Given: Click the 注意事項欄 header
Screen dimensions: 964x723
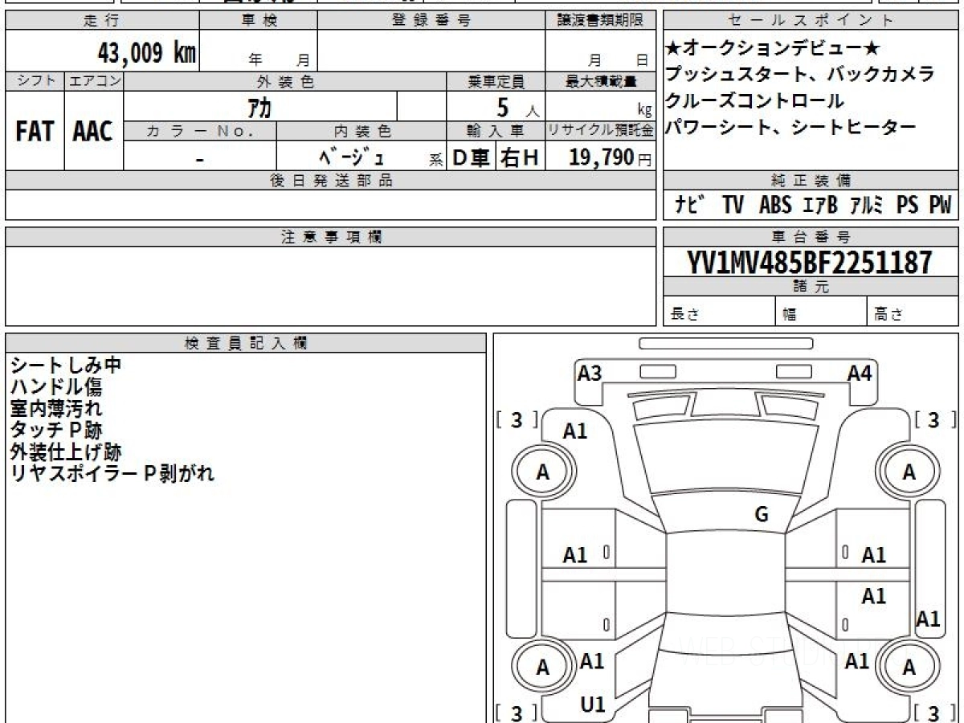Looking at the screenshot, I should pos(330,237).
